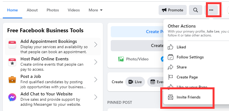Expand Host Paid Online Events chevron
The height and width of the screenshot is (111, 229).
[x=96, y=62]
